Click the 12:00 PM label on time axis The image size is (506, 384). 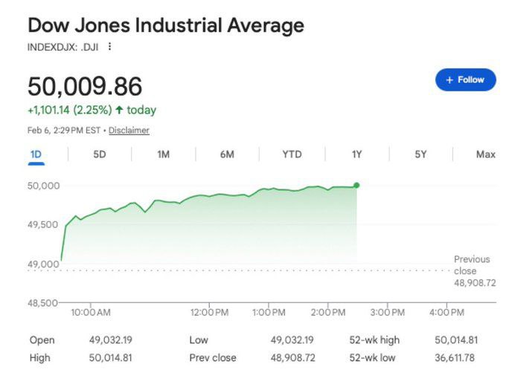[208, 313]
